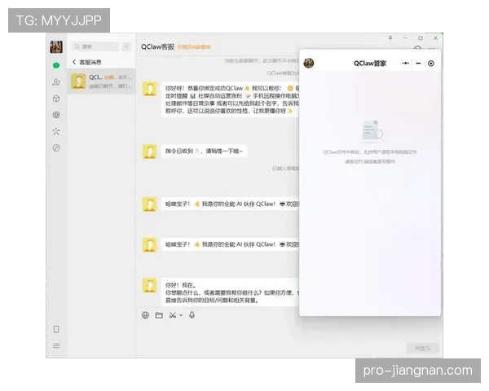Viewport: 489px width, 391px height.
Task: Click the first 哈喽宝子 message bubble
Action: (230, 204)
